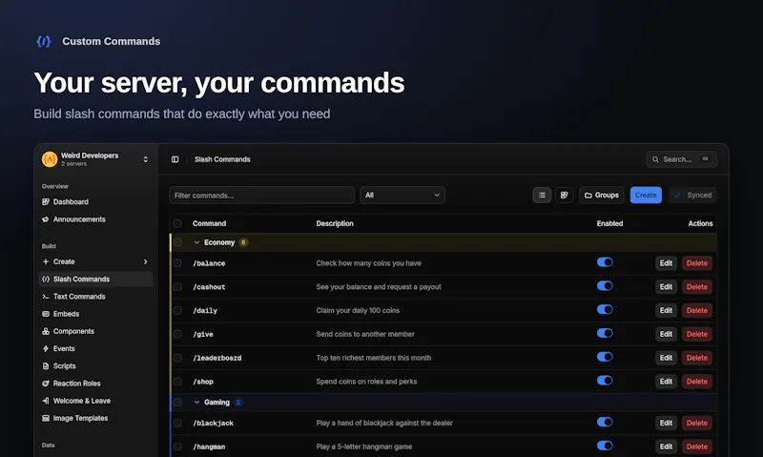763x457 pixels.
Task: Disable the /cashout command toggle
Action: pos(605,286)
